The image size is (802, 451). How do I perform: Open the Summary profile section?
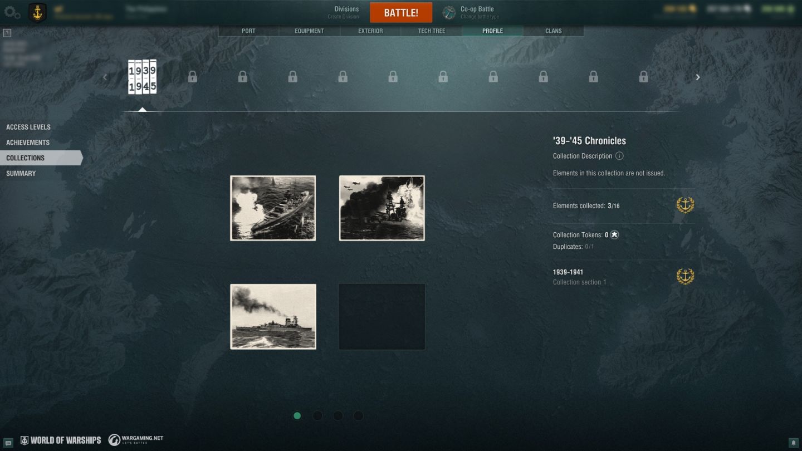point(21,174)
